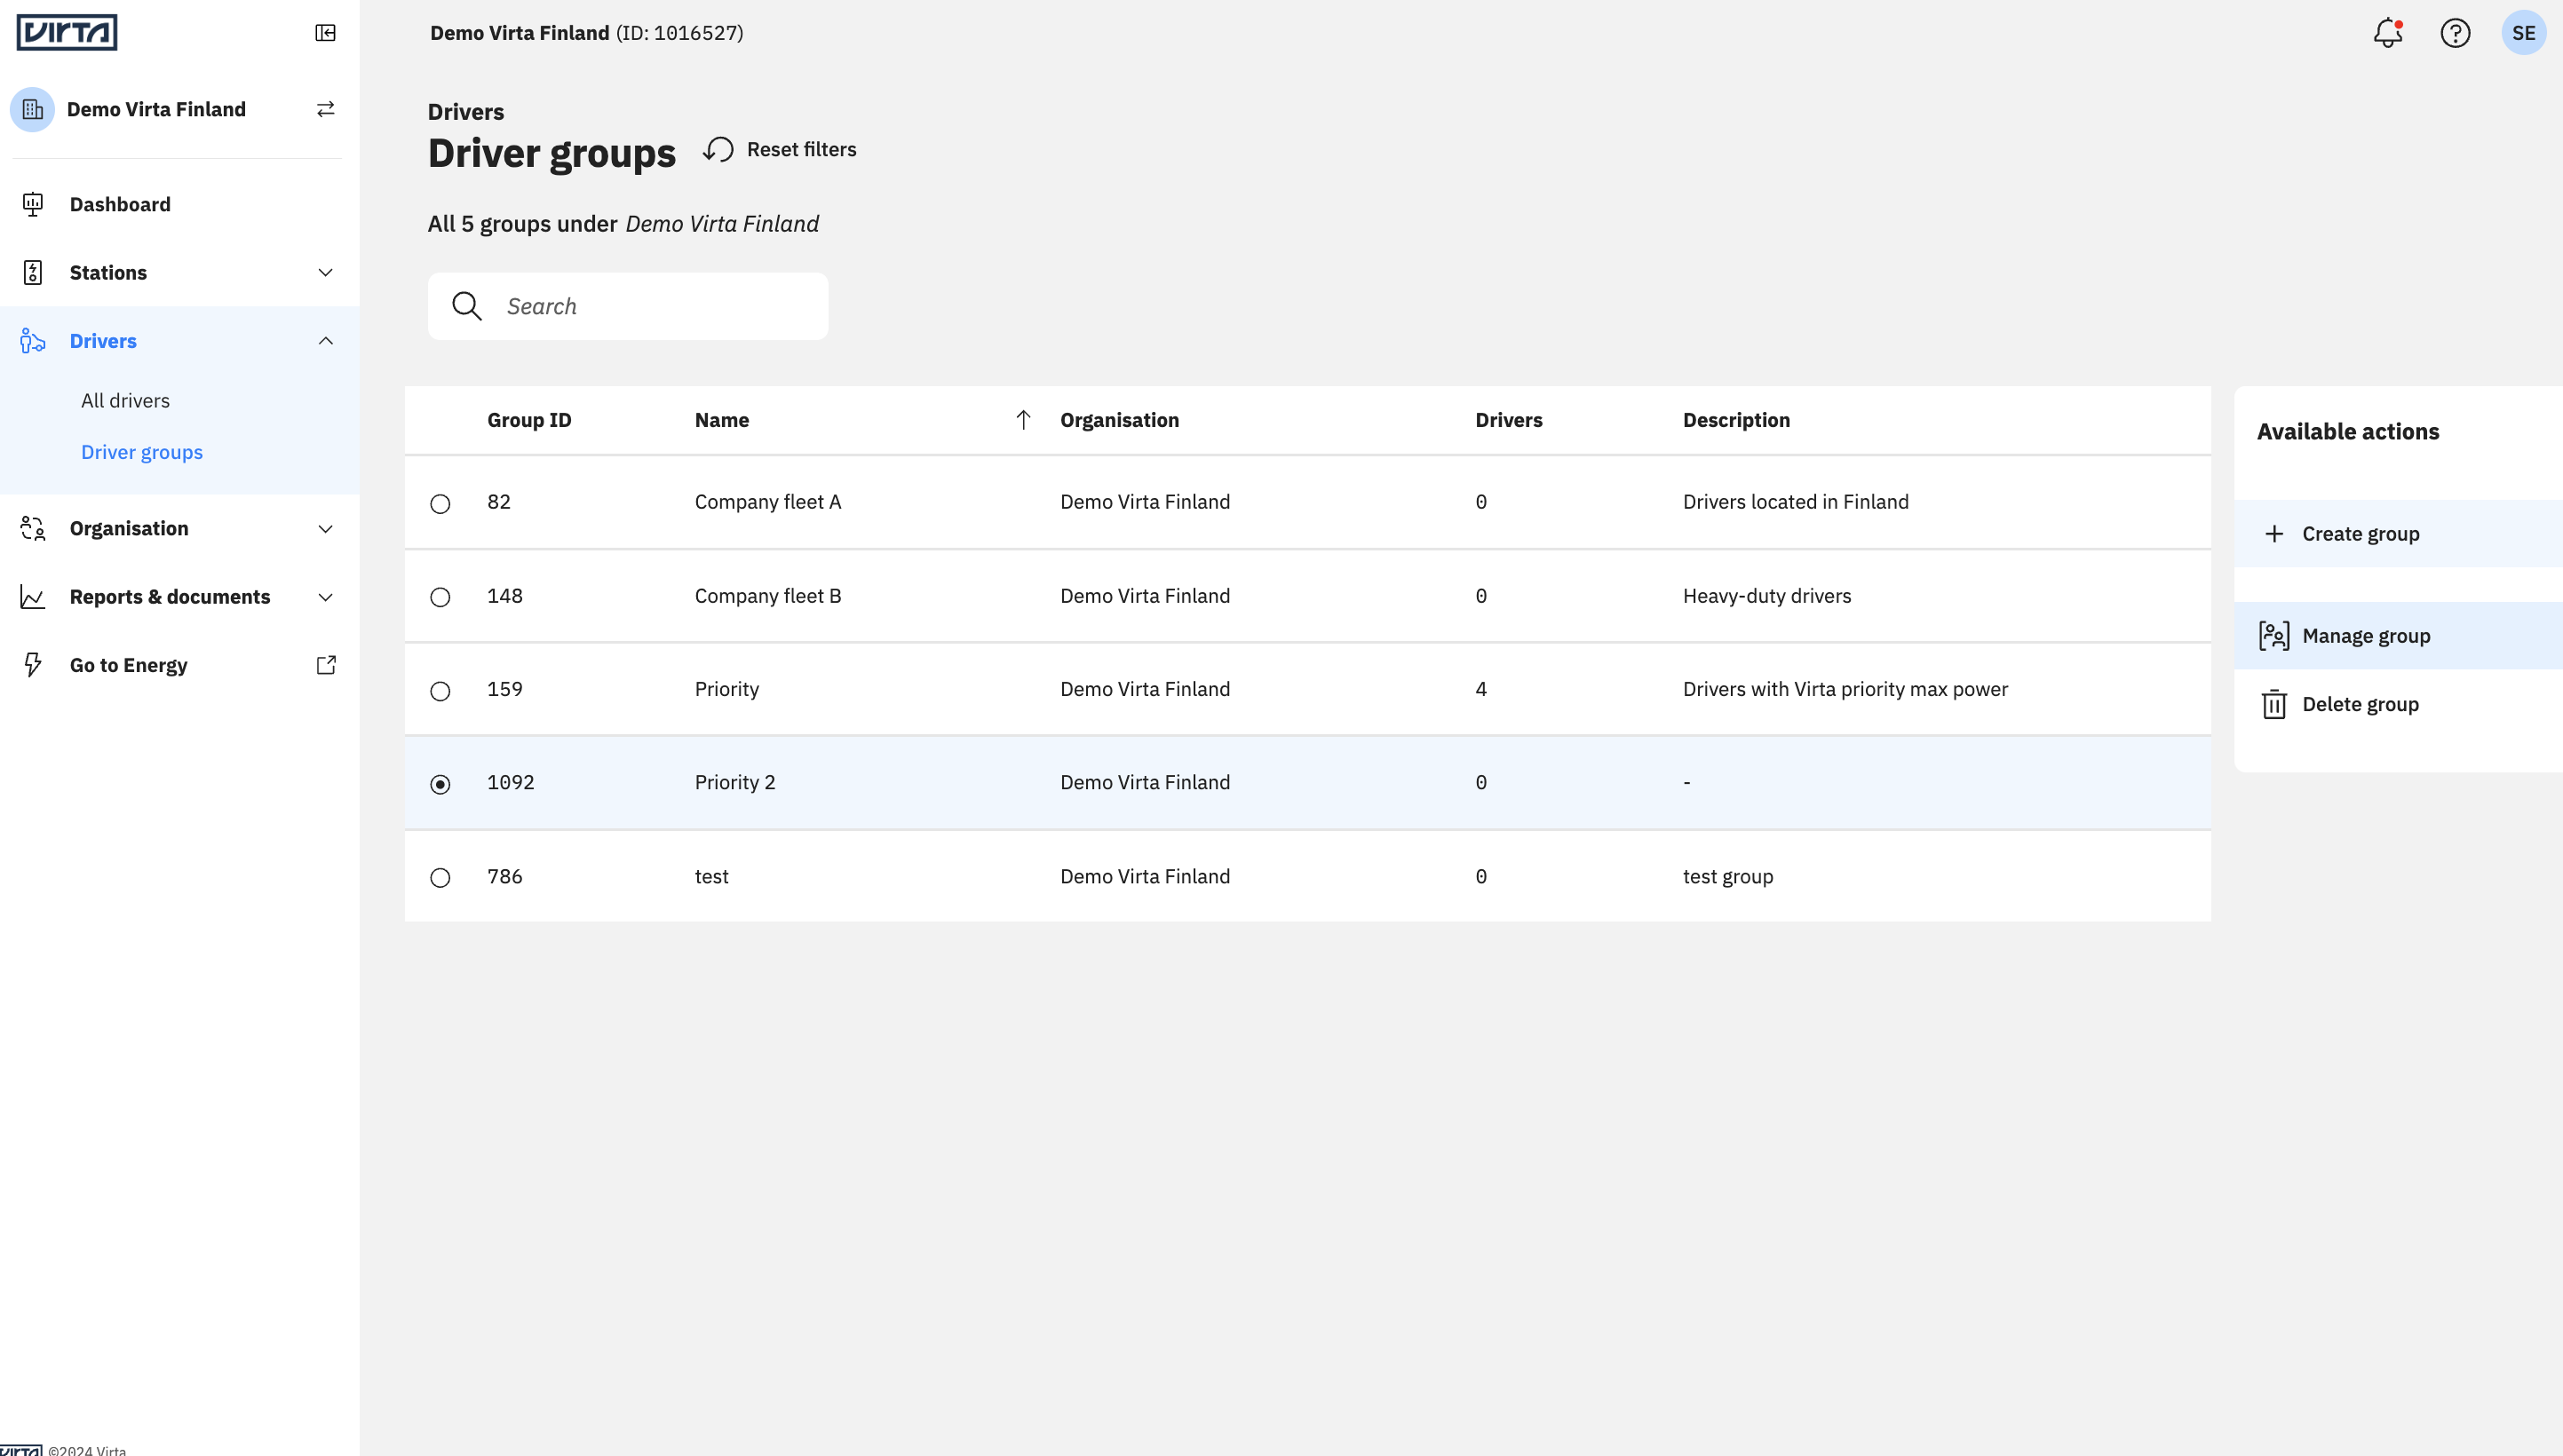The width and height of the screenshot is (2563, 1456).
Task: Click the Dashboard icon in sidebar
Action: [33, 204]
